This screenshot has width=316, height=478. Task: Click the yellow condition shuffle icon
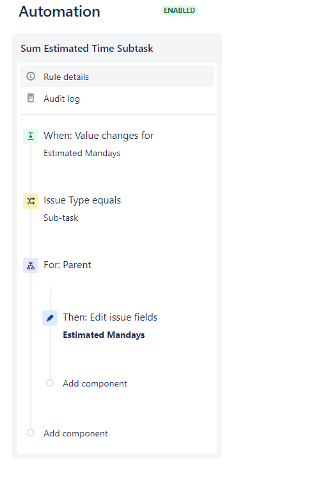(x=31, y=201)
